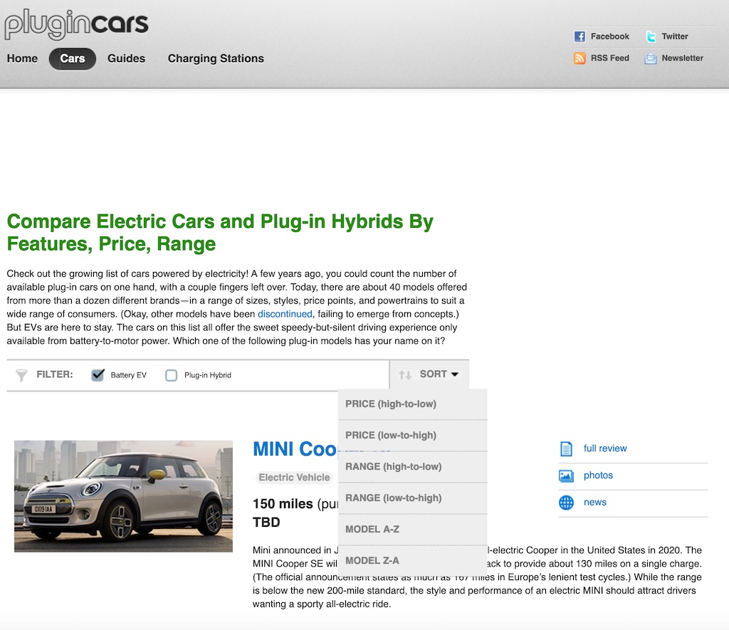Follow the Facebook text link
The image size is (729, 630).
pyautogui.click(x=609, y=36)
